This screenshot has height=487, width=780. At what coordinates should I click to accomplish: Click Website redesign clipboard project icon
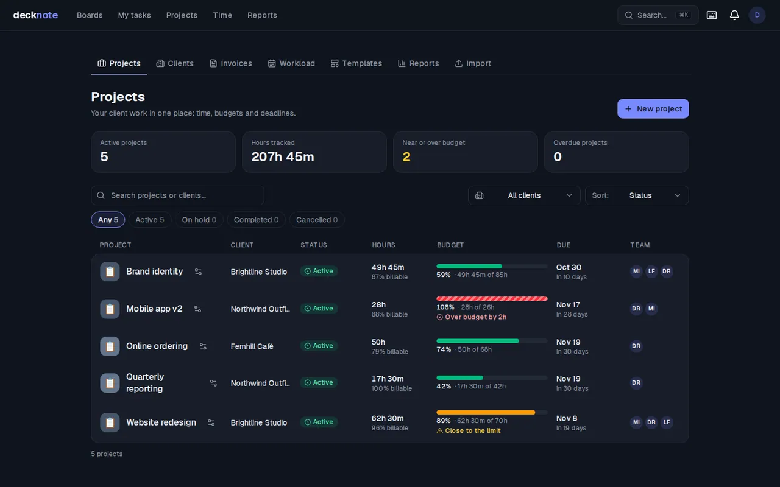coord(110,422)
